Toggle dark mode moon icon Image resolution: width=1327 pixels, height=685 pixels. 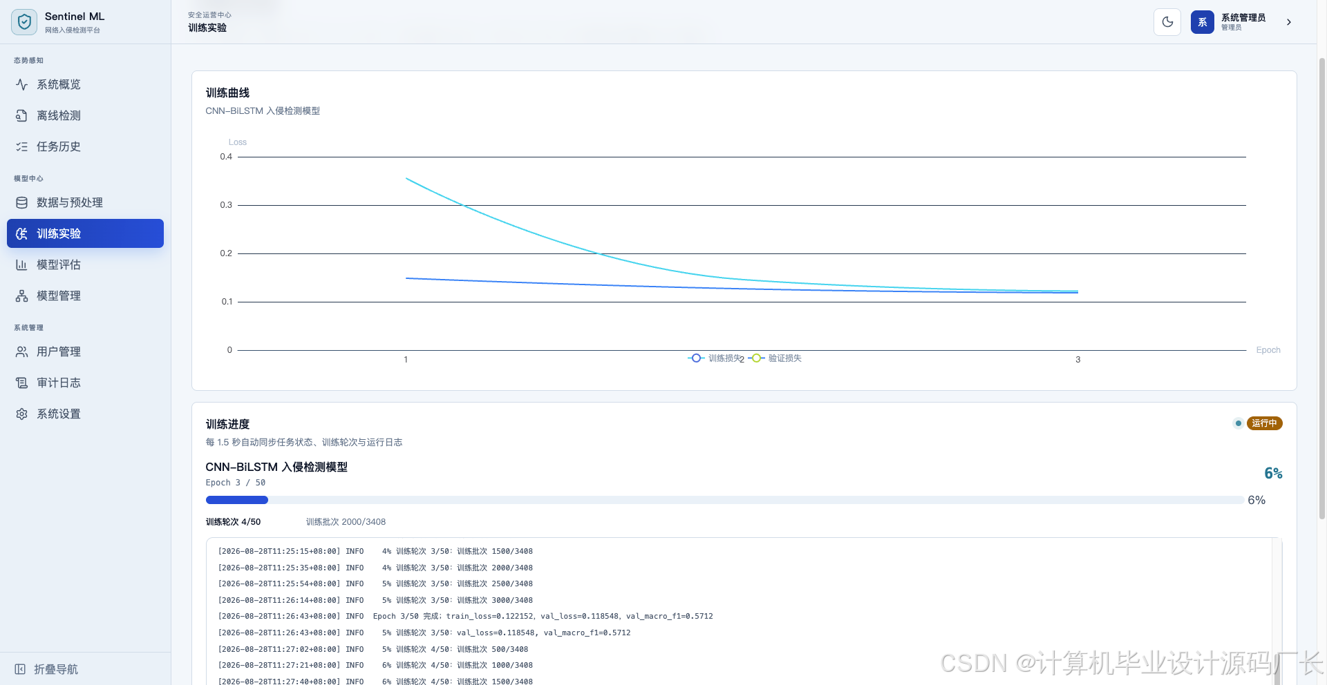click(x=1167, y=22)
